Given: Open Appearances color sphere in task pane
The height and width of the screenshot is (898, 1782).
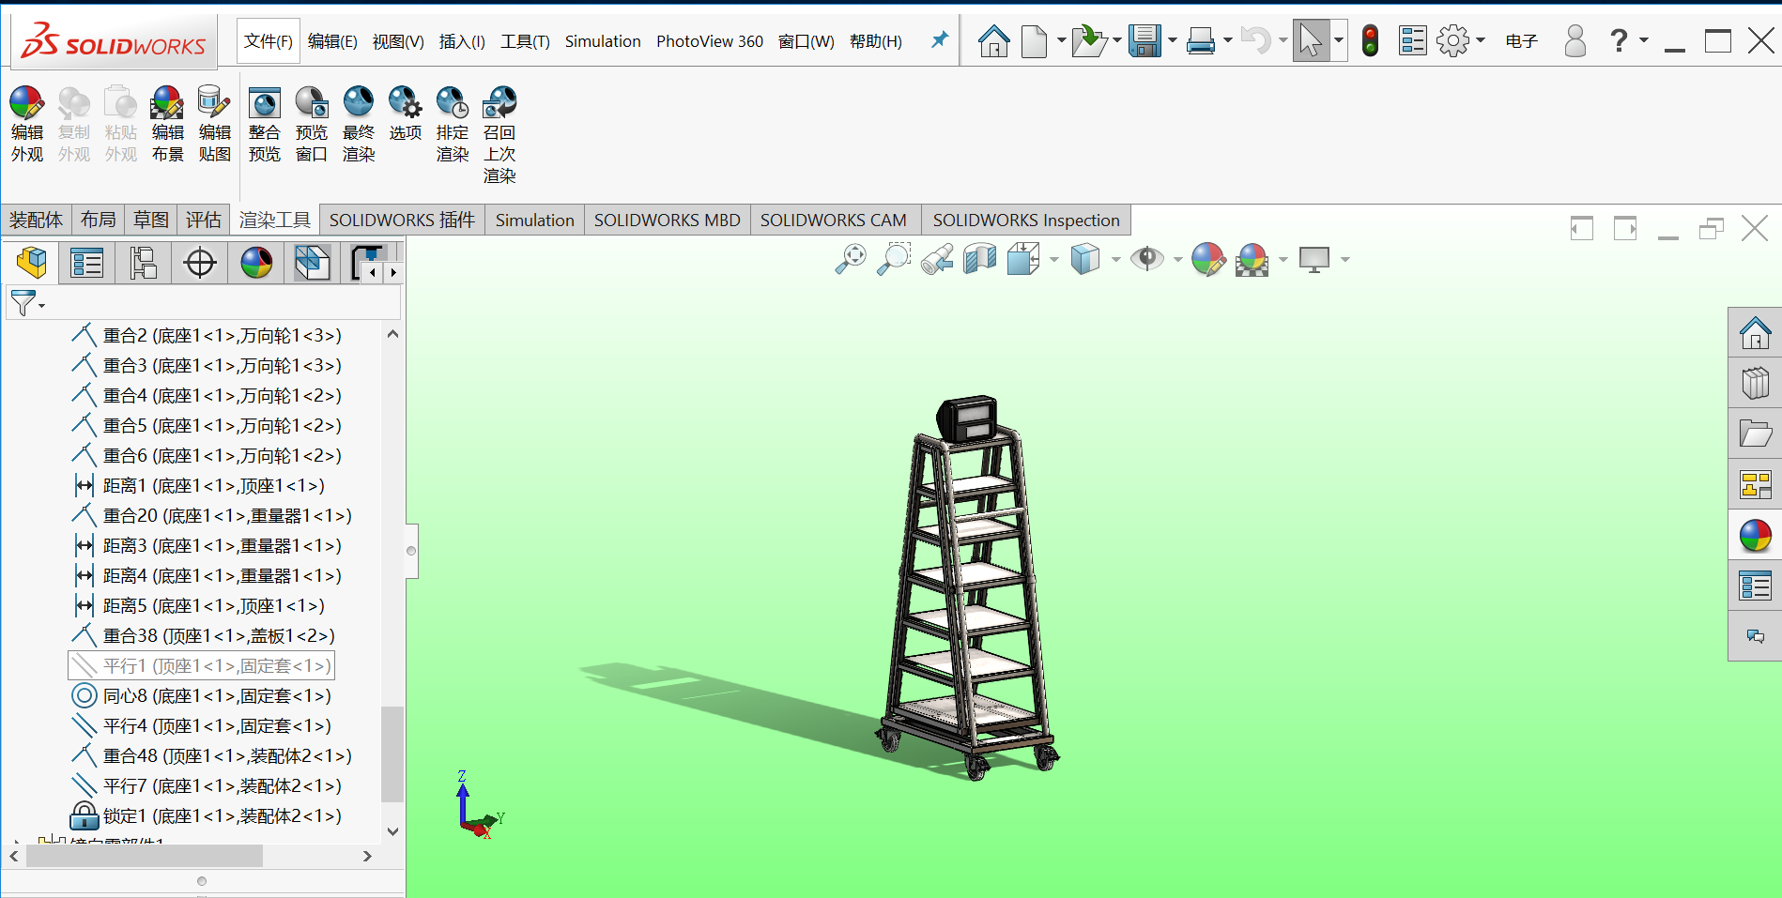Looking at the screenshot, I should (x=1754, y=537).
